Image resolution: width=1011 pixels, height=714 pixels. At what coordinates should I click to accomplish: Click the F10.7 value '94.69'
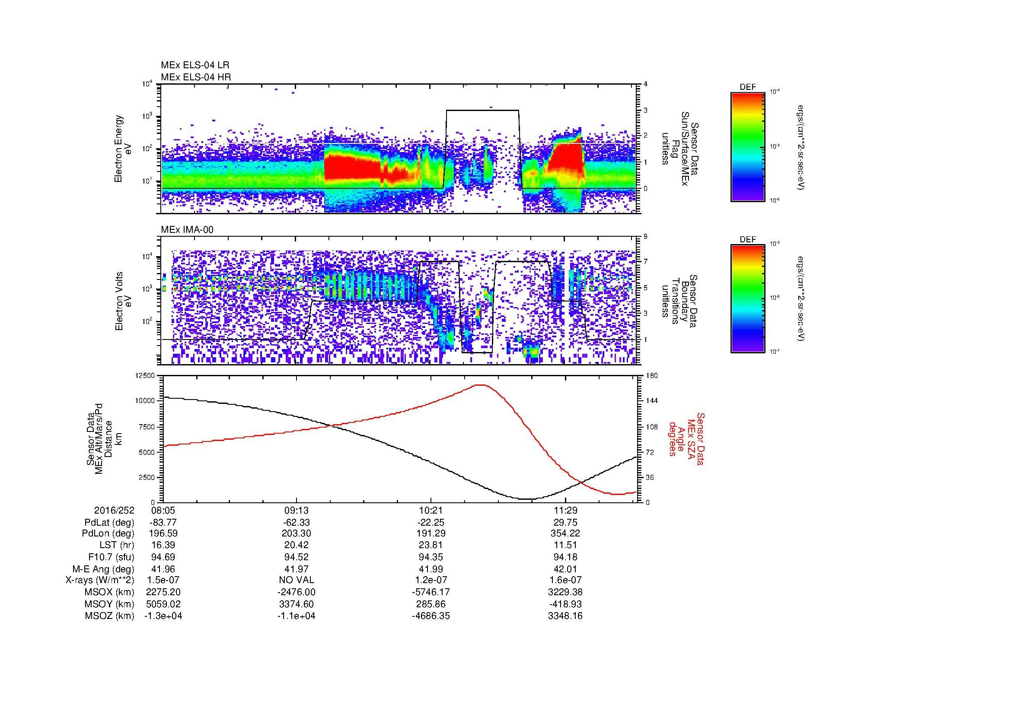[163, 557]
